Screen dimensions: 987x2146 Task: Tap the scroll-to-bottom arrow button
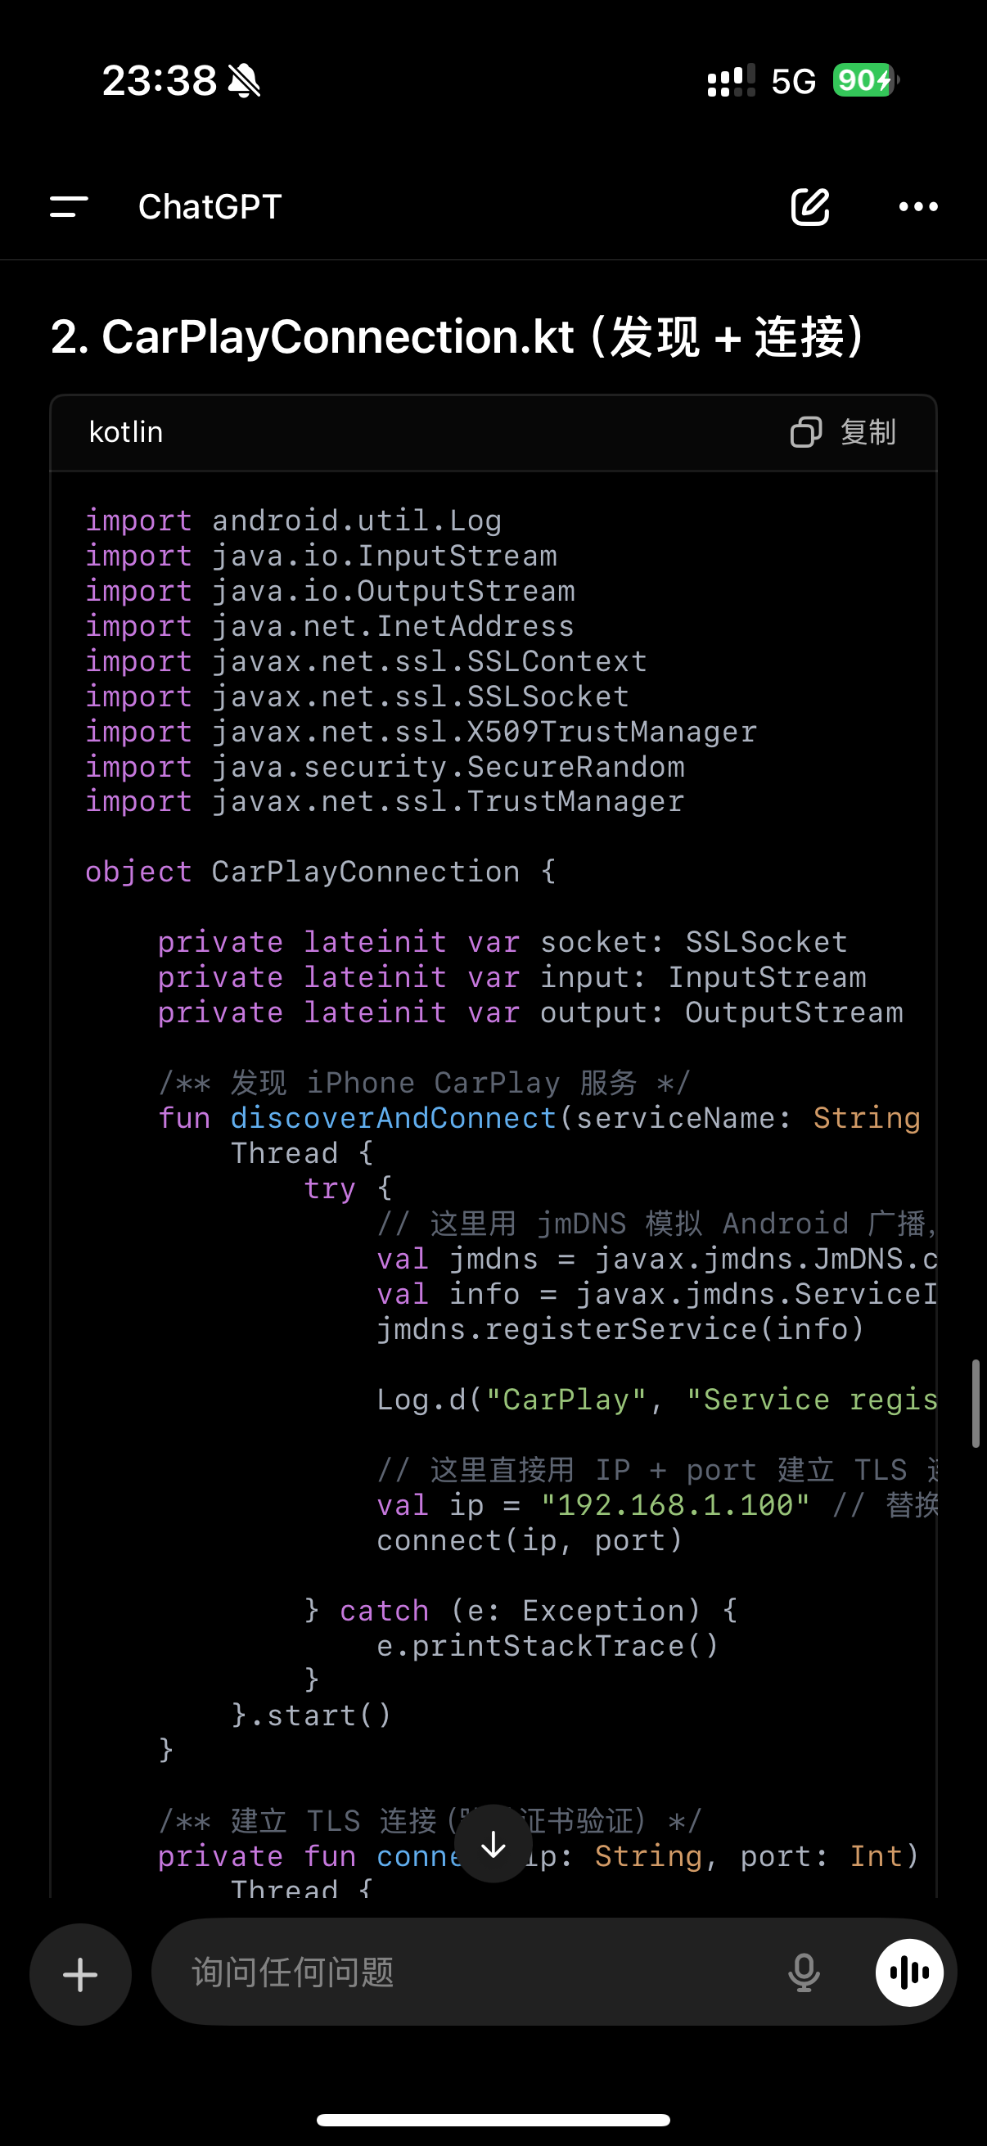coord(493,1845)
